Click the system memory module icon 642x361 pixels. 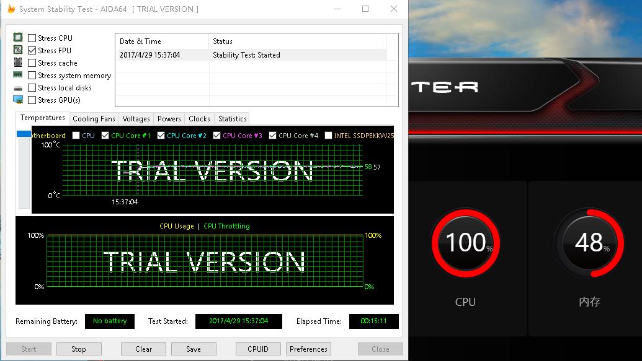tap(17, 75)
